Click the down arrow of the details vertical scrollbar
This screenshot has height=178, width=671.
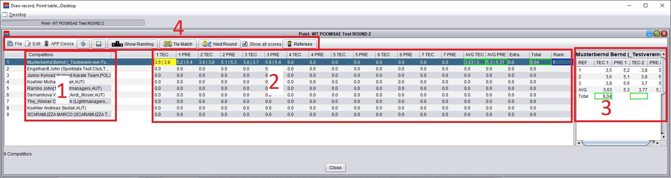coord(663,137)
